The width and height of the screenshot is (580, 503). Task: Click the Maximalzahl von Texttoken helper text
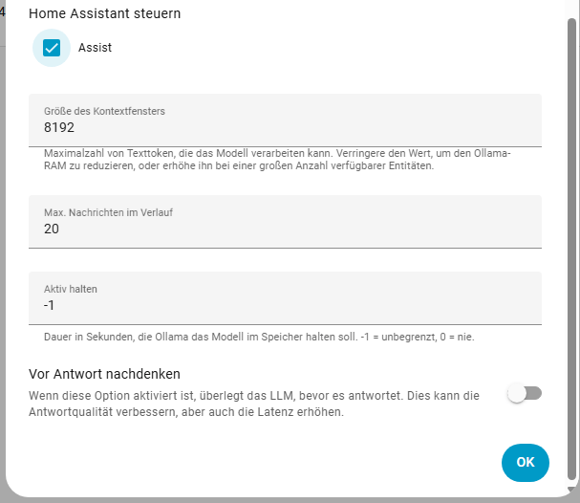click(277, 160)
